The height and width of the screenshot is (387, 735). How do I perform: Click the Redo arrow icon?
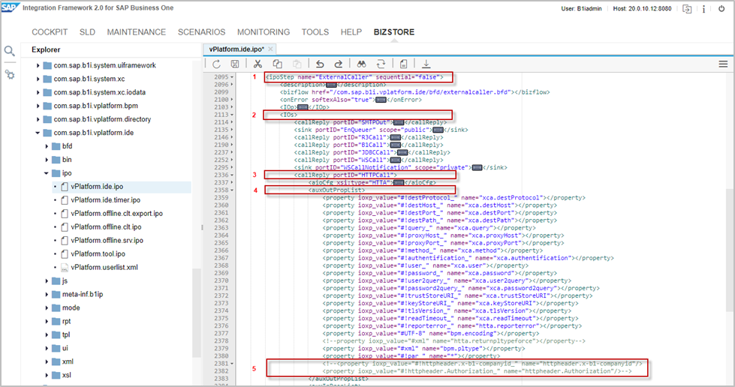[x=338, y=64]
